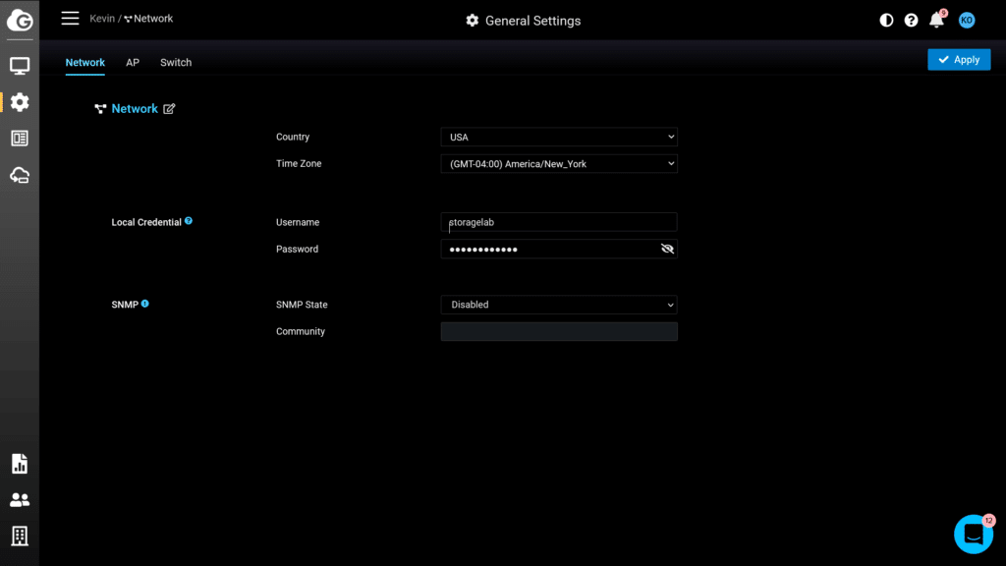Open the SNMP State dropdown
This screenshot has height=566, width=1006.
click(559, 305)
